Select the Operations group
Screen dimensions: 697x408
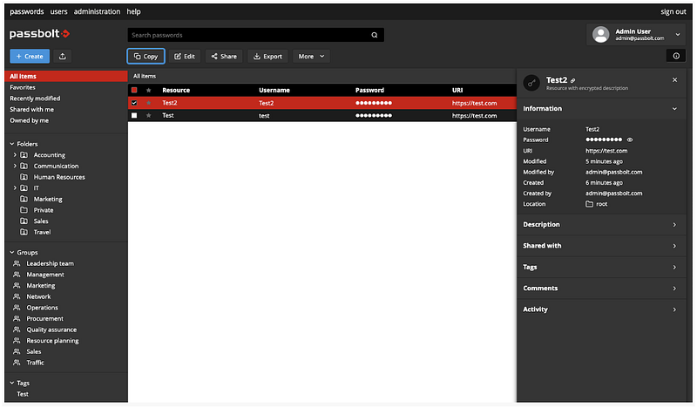point(42,308)
